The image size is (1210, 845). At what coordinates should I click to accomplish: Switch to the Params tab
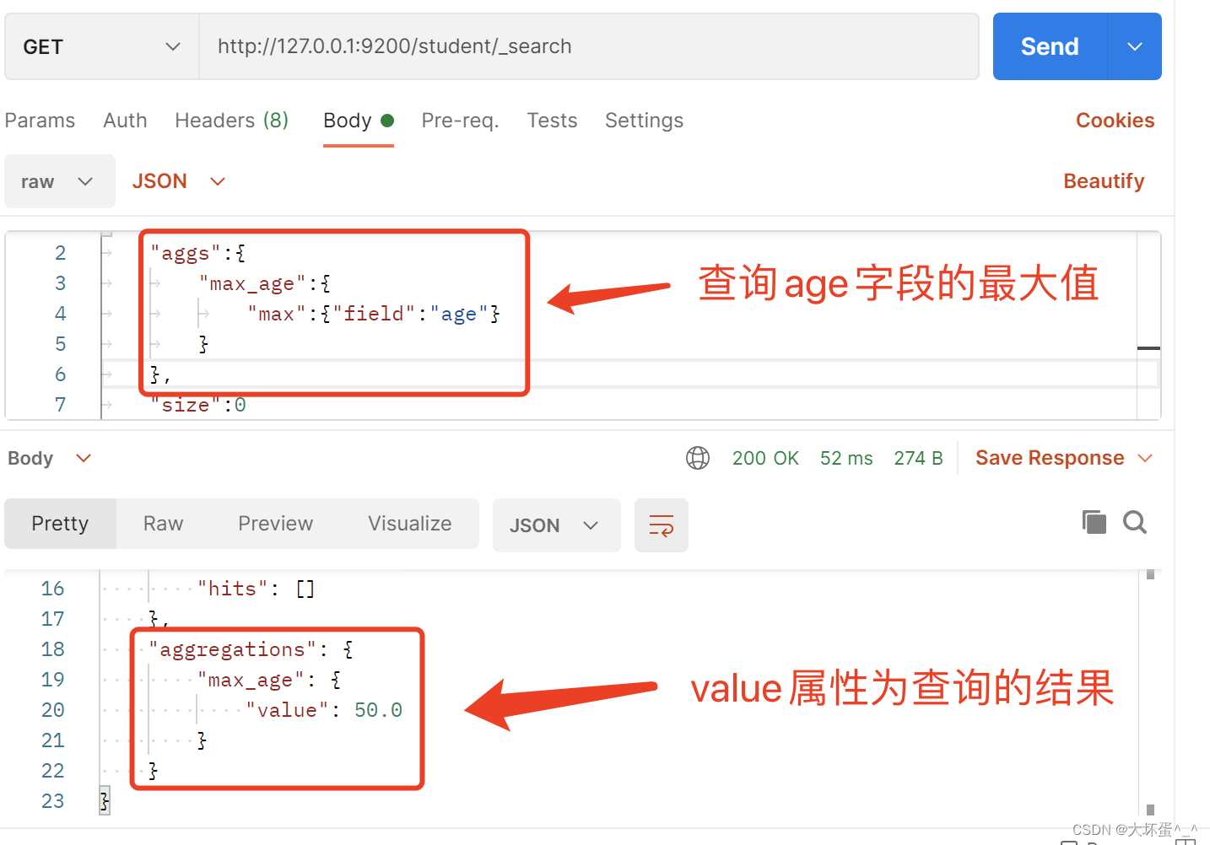(x=40, y=121)
